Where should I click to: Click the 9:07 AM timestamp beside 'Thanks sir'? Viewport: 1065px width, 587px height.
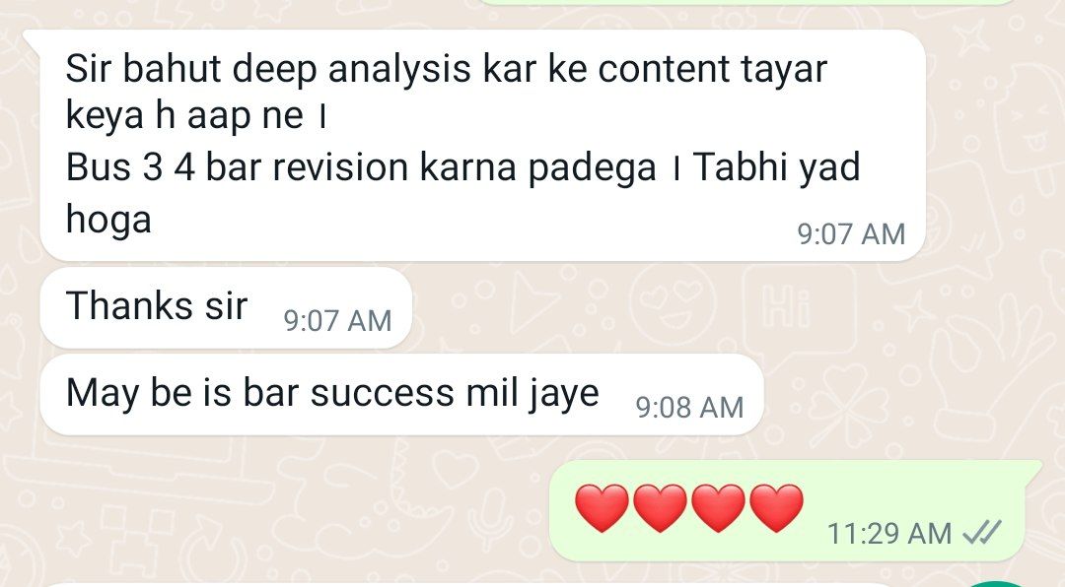[337, 320]
